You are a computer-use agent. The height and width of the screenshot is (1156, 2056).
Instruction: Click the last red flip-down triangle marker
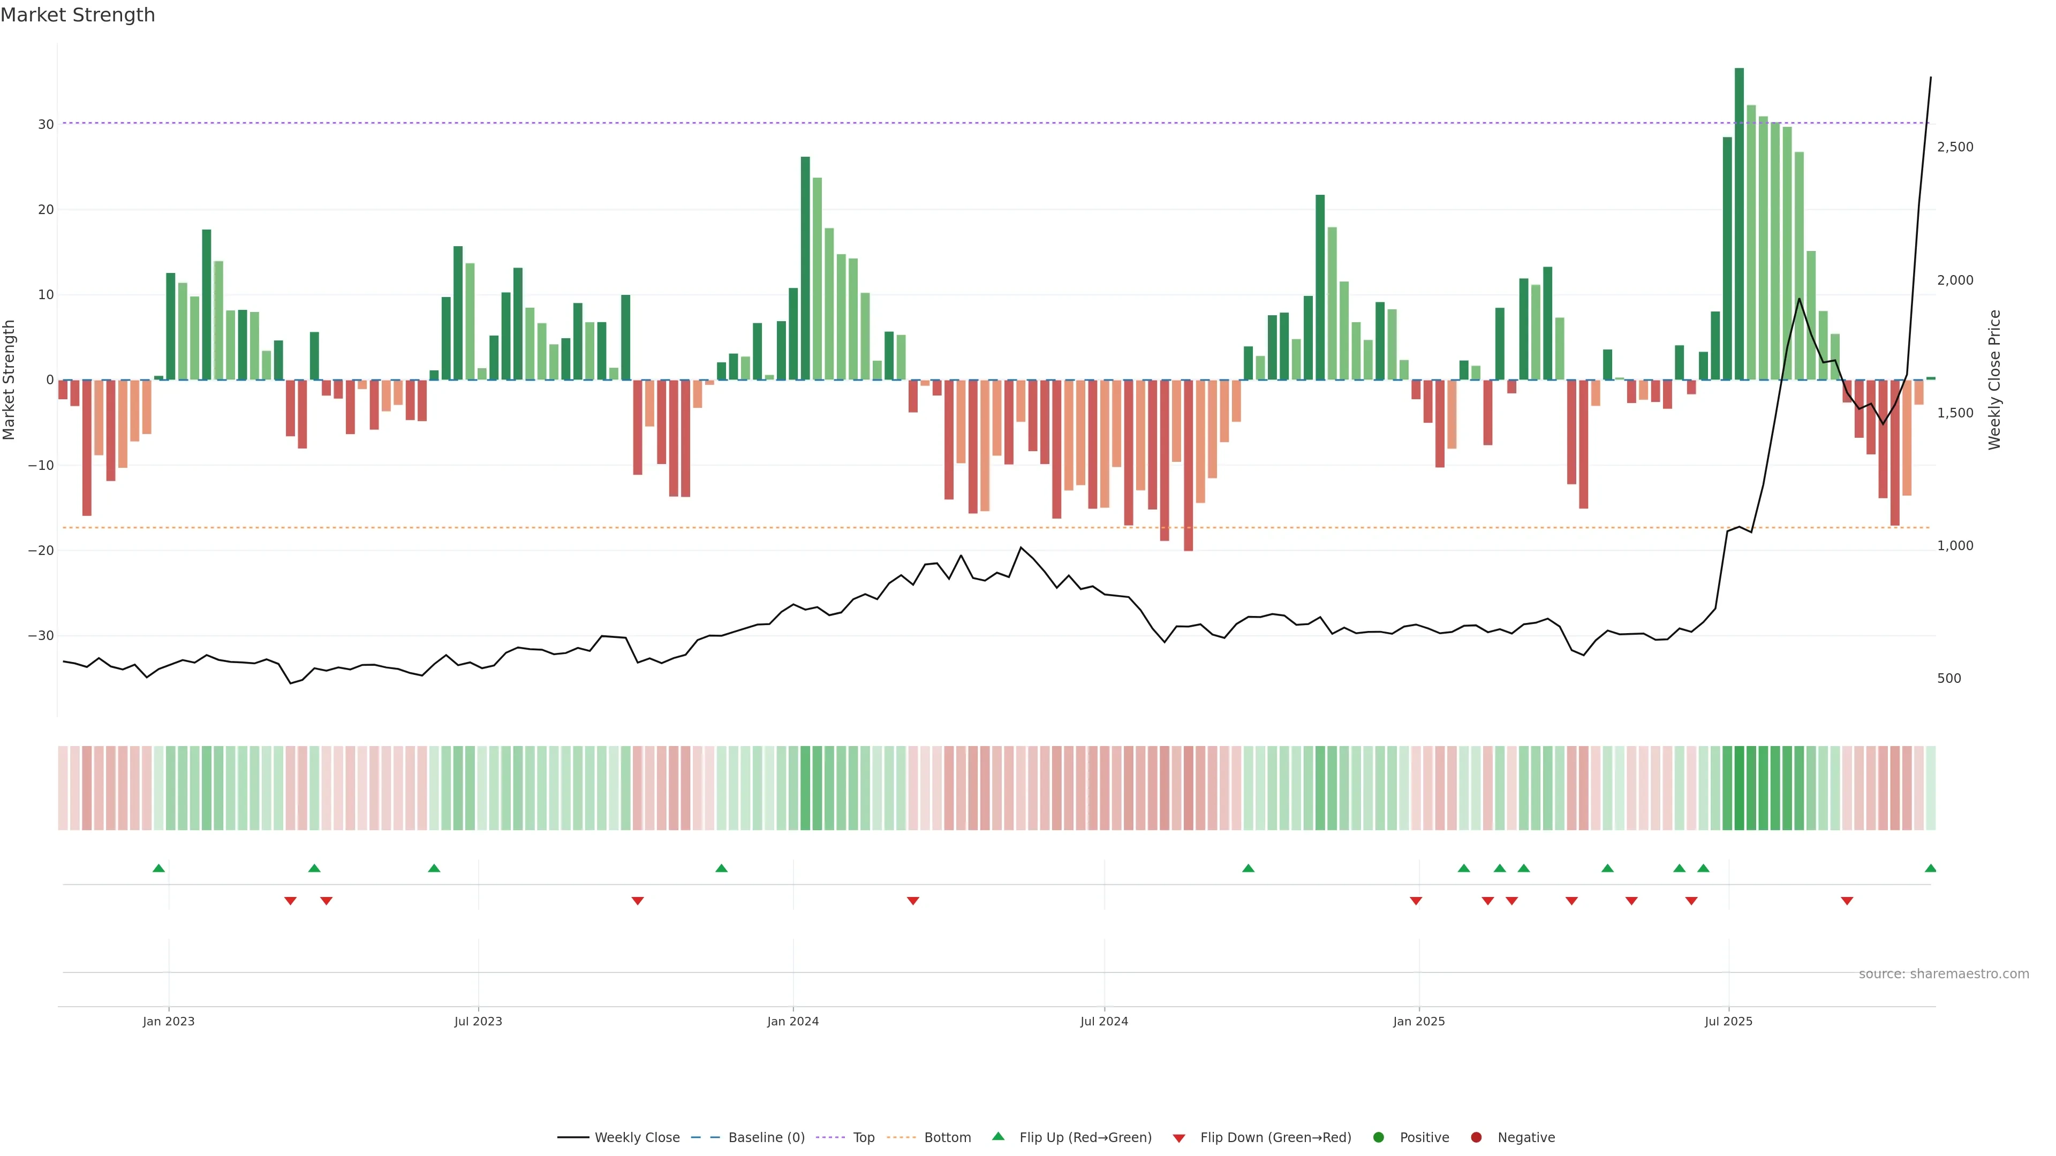(x=1847, y=901)
